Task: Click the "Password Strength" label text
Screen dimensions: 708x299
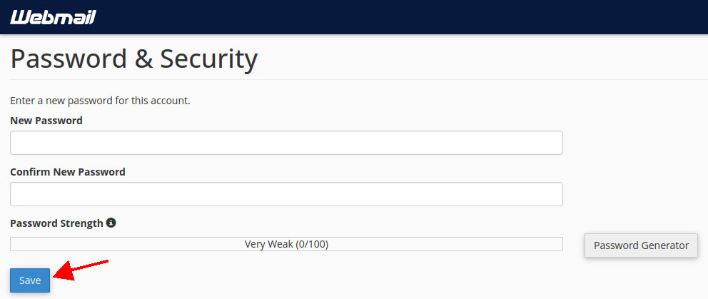Action: click(56, 223)
